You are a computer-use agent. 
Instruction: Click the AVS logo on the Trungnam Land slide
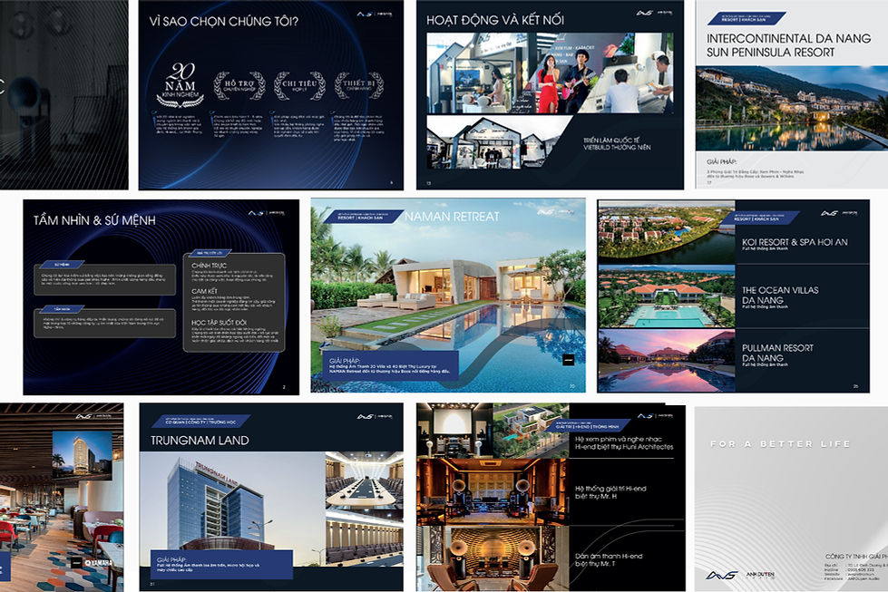coord(375,417)
